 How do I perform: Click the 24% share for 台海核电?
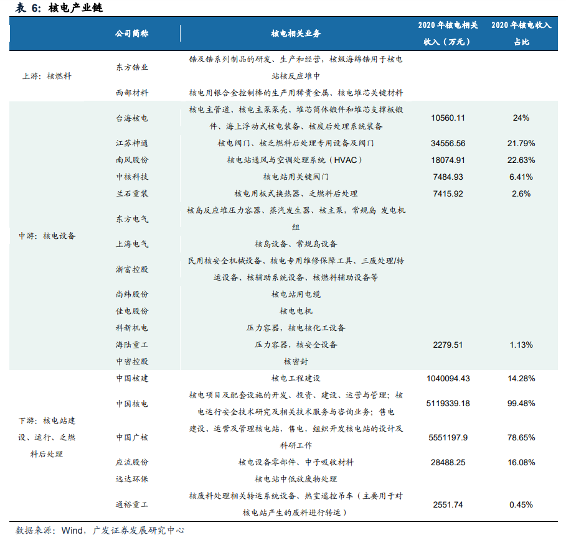[521, 118]
